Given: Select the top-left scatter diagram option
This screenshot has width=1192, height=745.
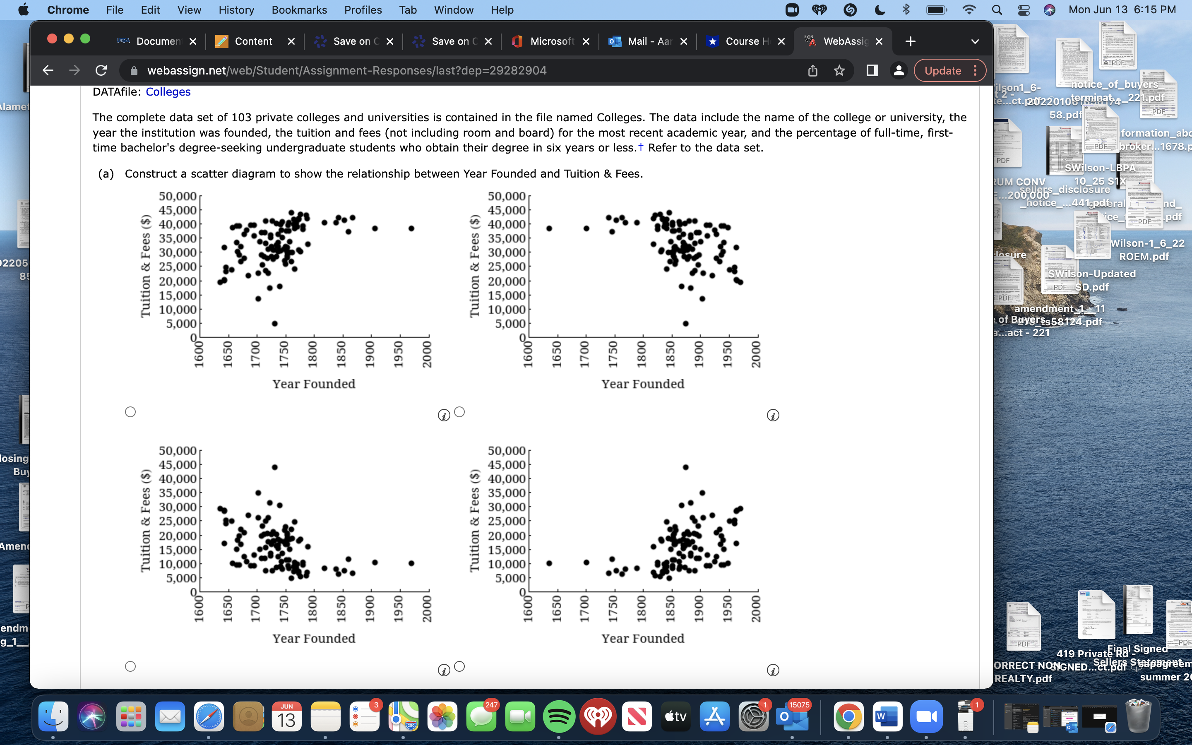Looking at the screenshot, I should click(130, 412).
